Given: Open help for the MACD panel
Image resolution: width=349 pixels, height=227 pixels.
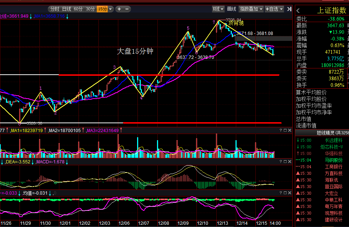Looking at the screenshot, I should tap(281, 162).
